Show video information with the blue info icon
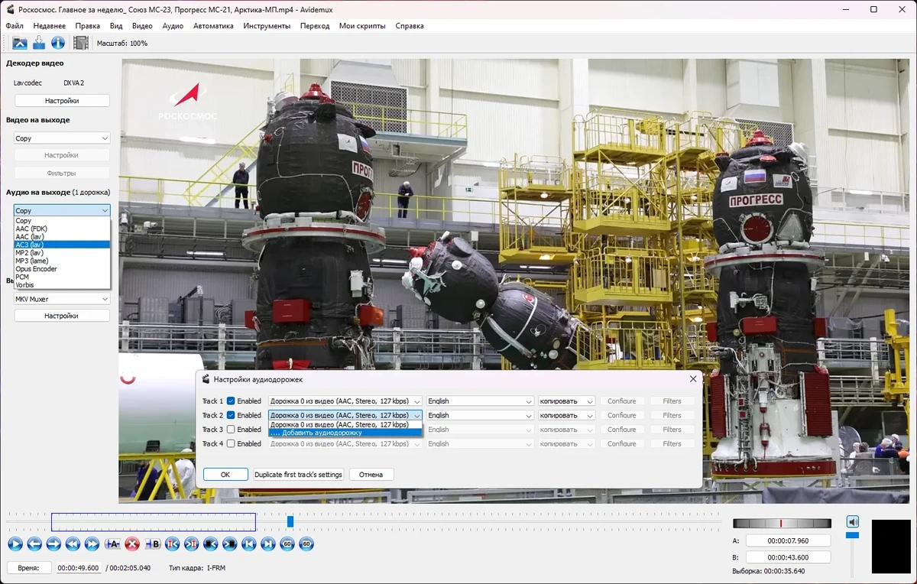 point(57,43)
